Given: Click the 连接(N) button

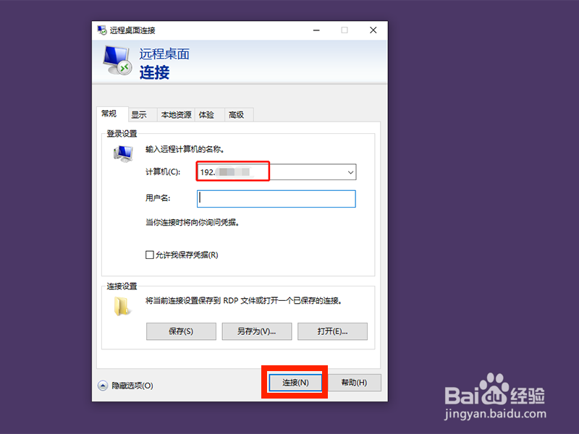Looking at the screenshot, I should click(x=295, y=383).
